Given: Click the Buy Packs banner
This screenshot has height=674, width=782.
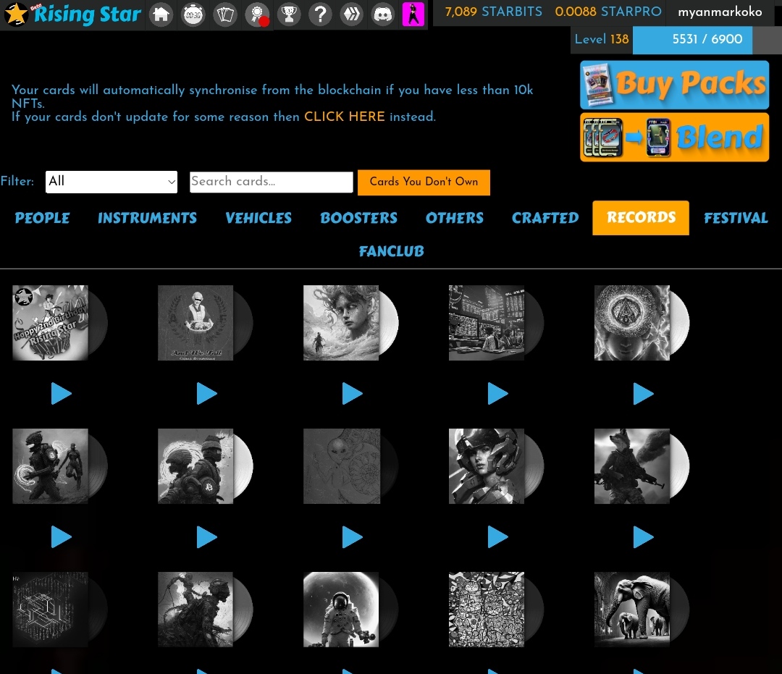Looking at the screenshot, I should (674, 85).
